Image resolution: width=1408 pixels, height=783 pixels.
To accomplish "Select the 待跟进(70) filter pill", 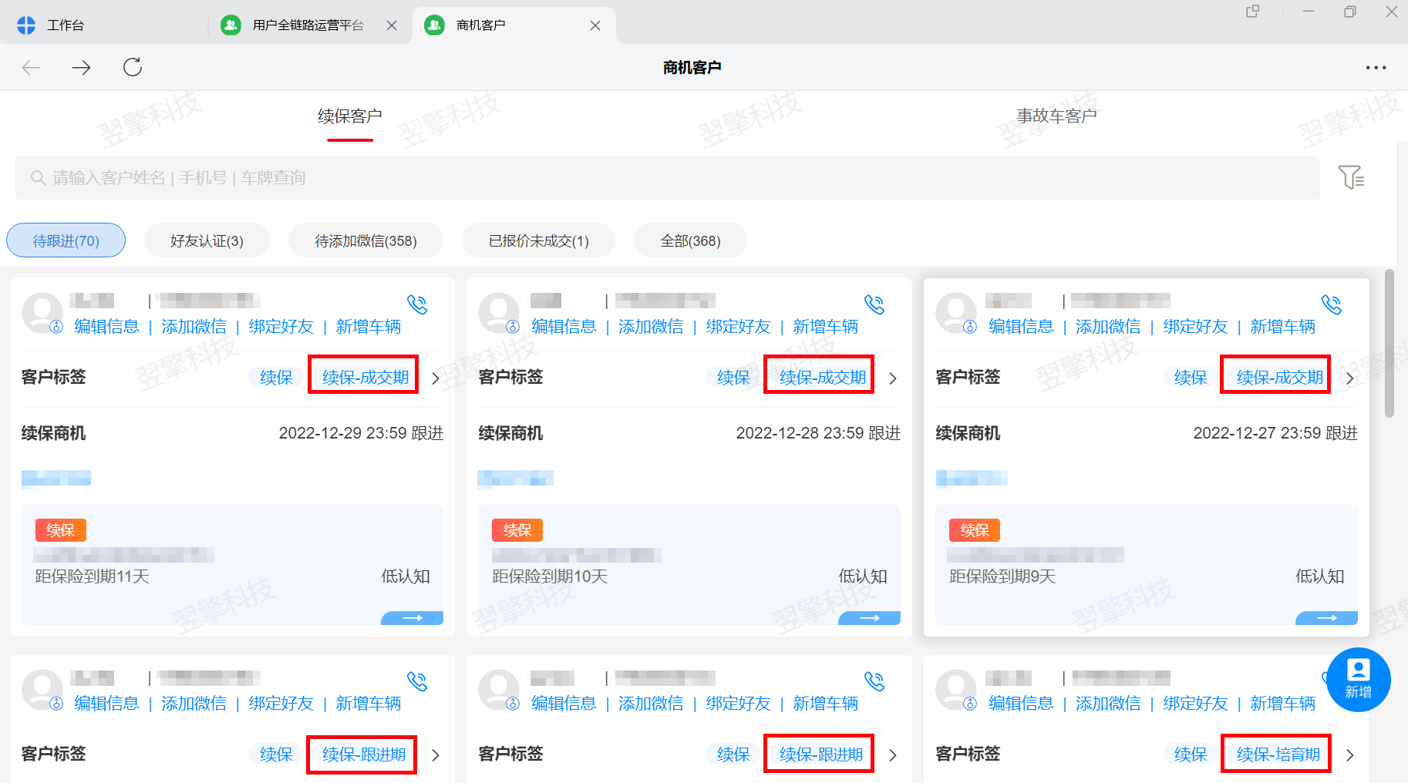I will [66, 240].
